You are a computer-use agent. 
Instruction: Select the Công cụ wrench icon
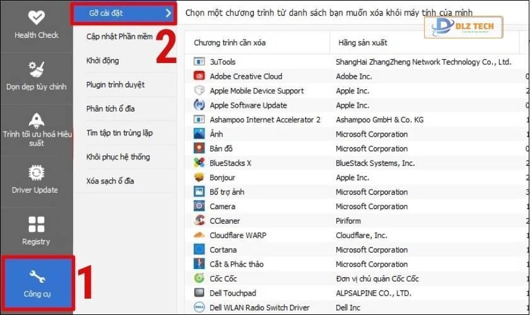(x=36, y=275)
